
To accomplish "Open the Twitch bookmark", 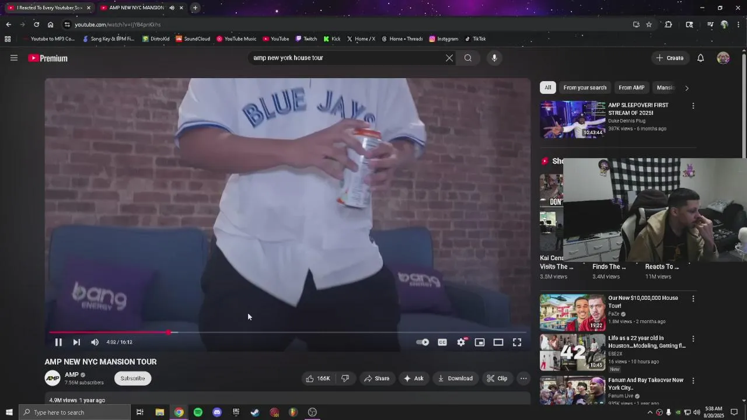I will pyautogui.click(x=306, y=39).
